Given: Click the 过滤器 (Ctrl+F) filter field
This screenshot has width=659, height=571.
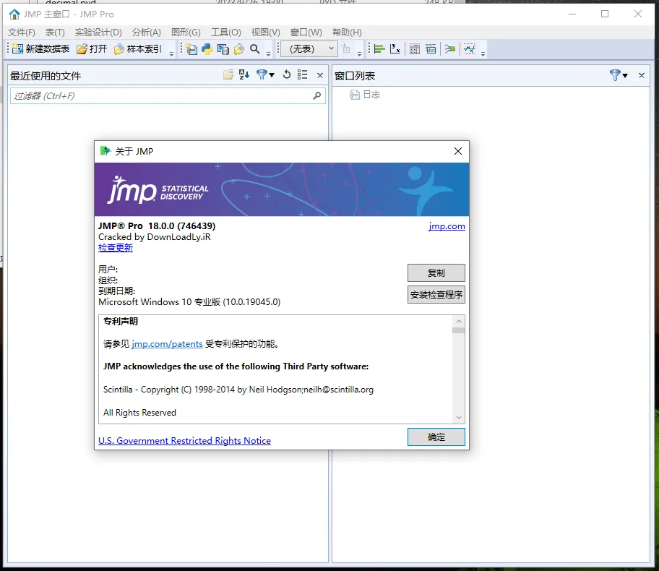Looking at the screenshot, I should pos(168,96).
